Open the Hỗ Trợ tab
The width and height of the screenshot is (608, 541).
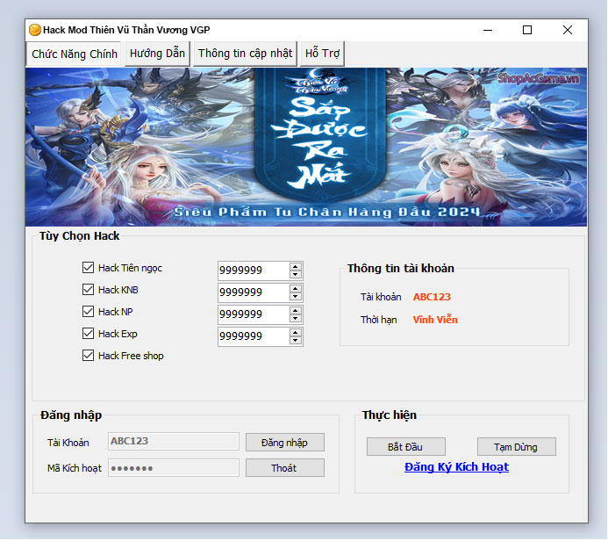pos(322,54)
